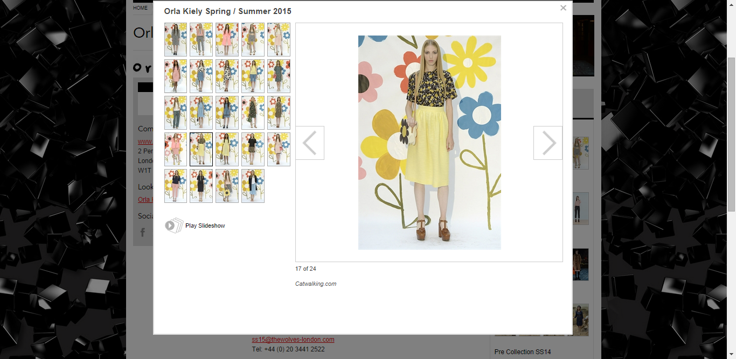Click the Tel: +44 (0) 20 3441 2522 text
The image size is (736, 359).
pos(288,349)
